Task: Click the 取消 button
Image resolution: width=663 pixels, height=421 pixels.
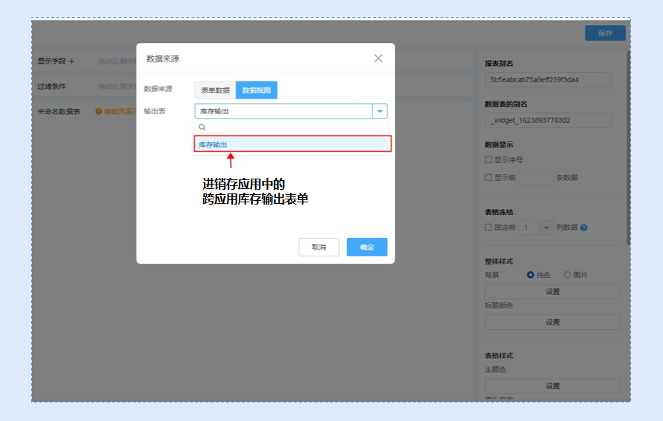Action: [319, 247]
